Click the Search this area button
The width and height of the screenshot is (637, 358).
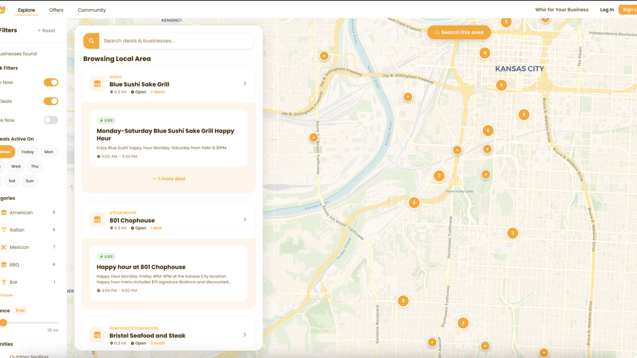click(459, 32)
